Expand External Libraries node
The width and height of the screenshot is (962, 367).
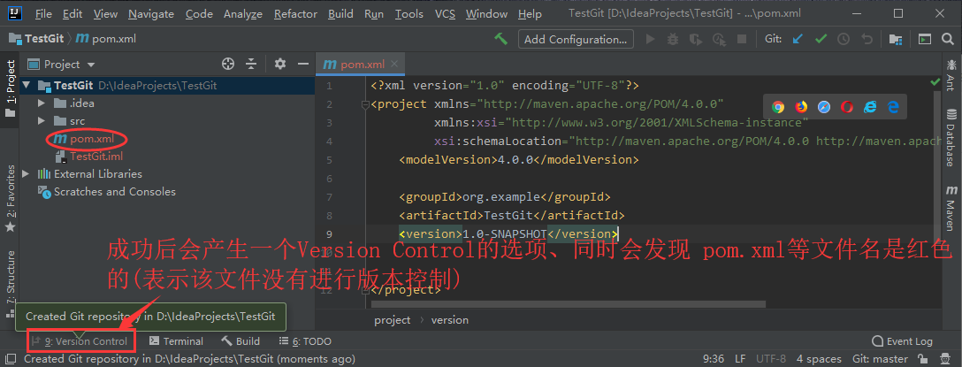26,173
